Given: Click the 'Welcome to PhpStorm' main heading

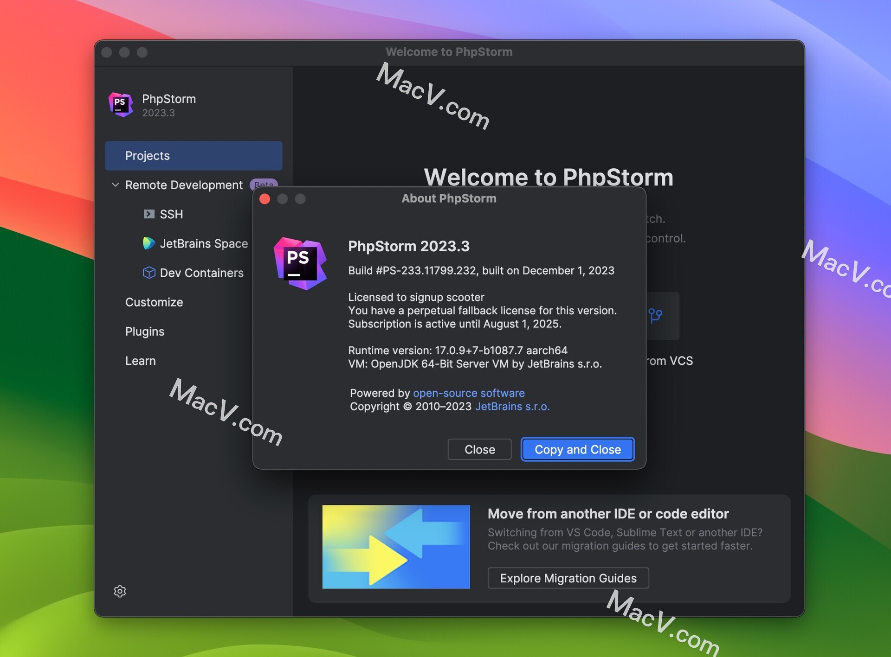Looking at the screenshot, I should [x=549, y=177].
